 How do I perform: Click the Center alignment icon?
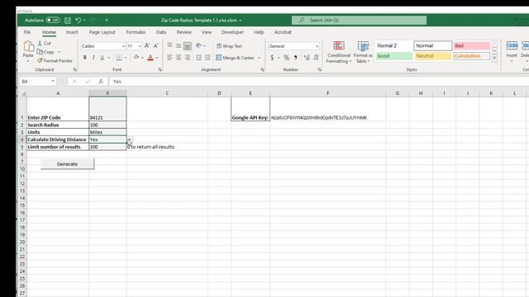point(179,58)
